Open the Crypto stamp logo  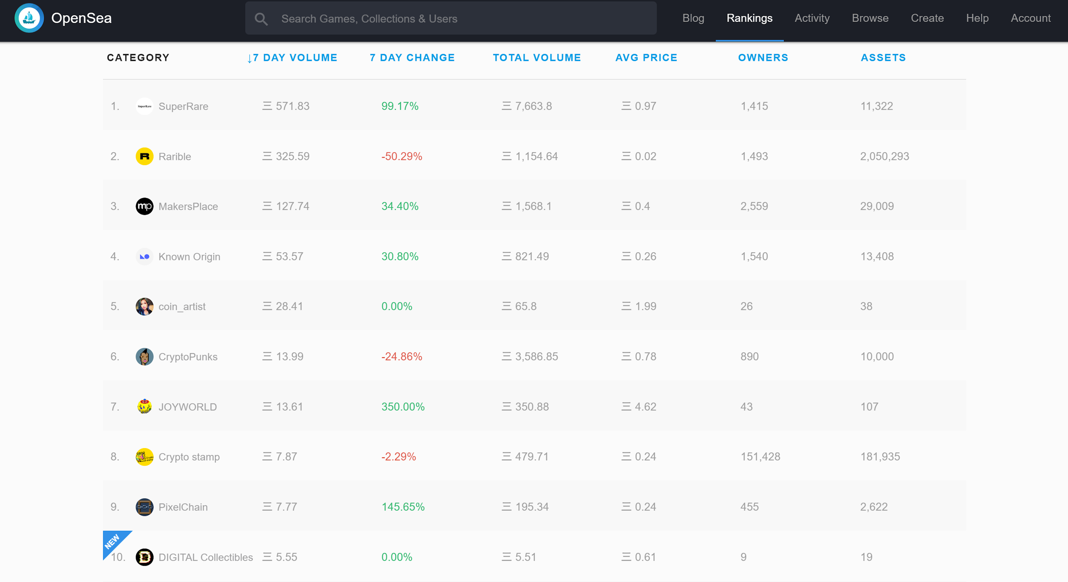(144, 457)
